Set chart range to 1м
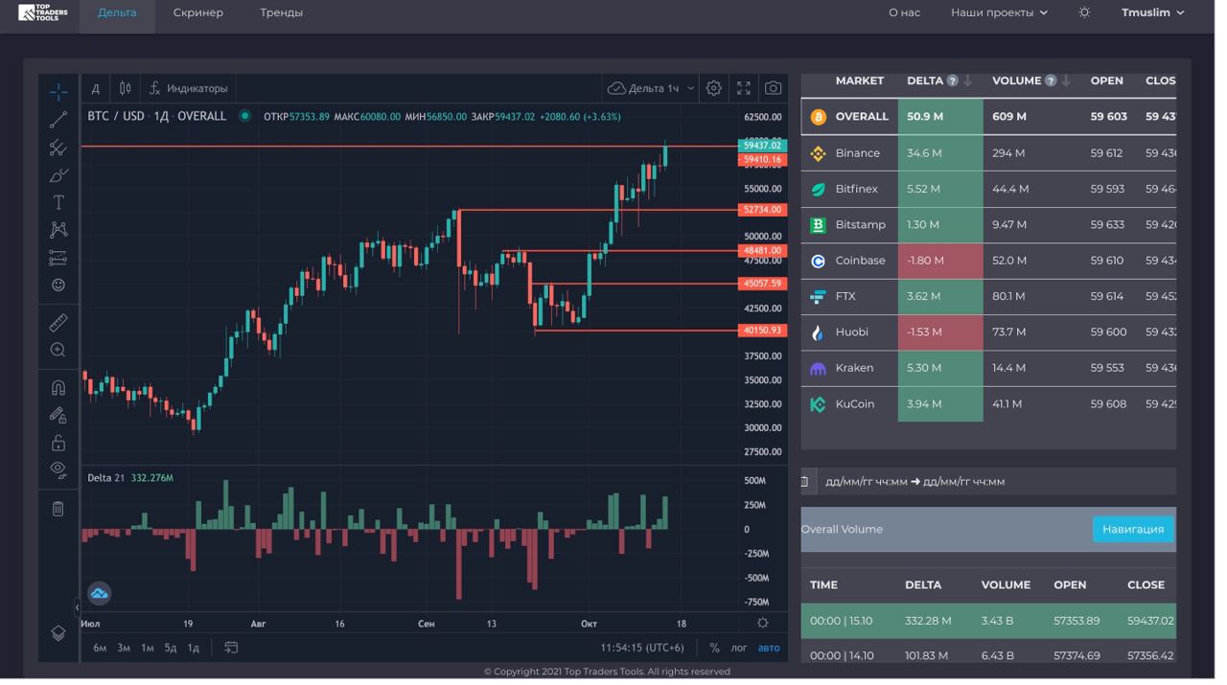This screenshot has height=685, width=1227. tap(147, 649)
